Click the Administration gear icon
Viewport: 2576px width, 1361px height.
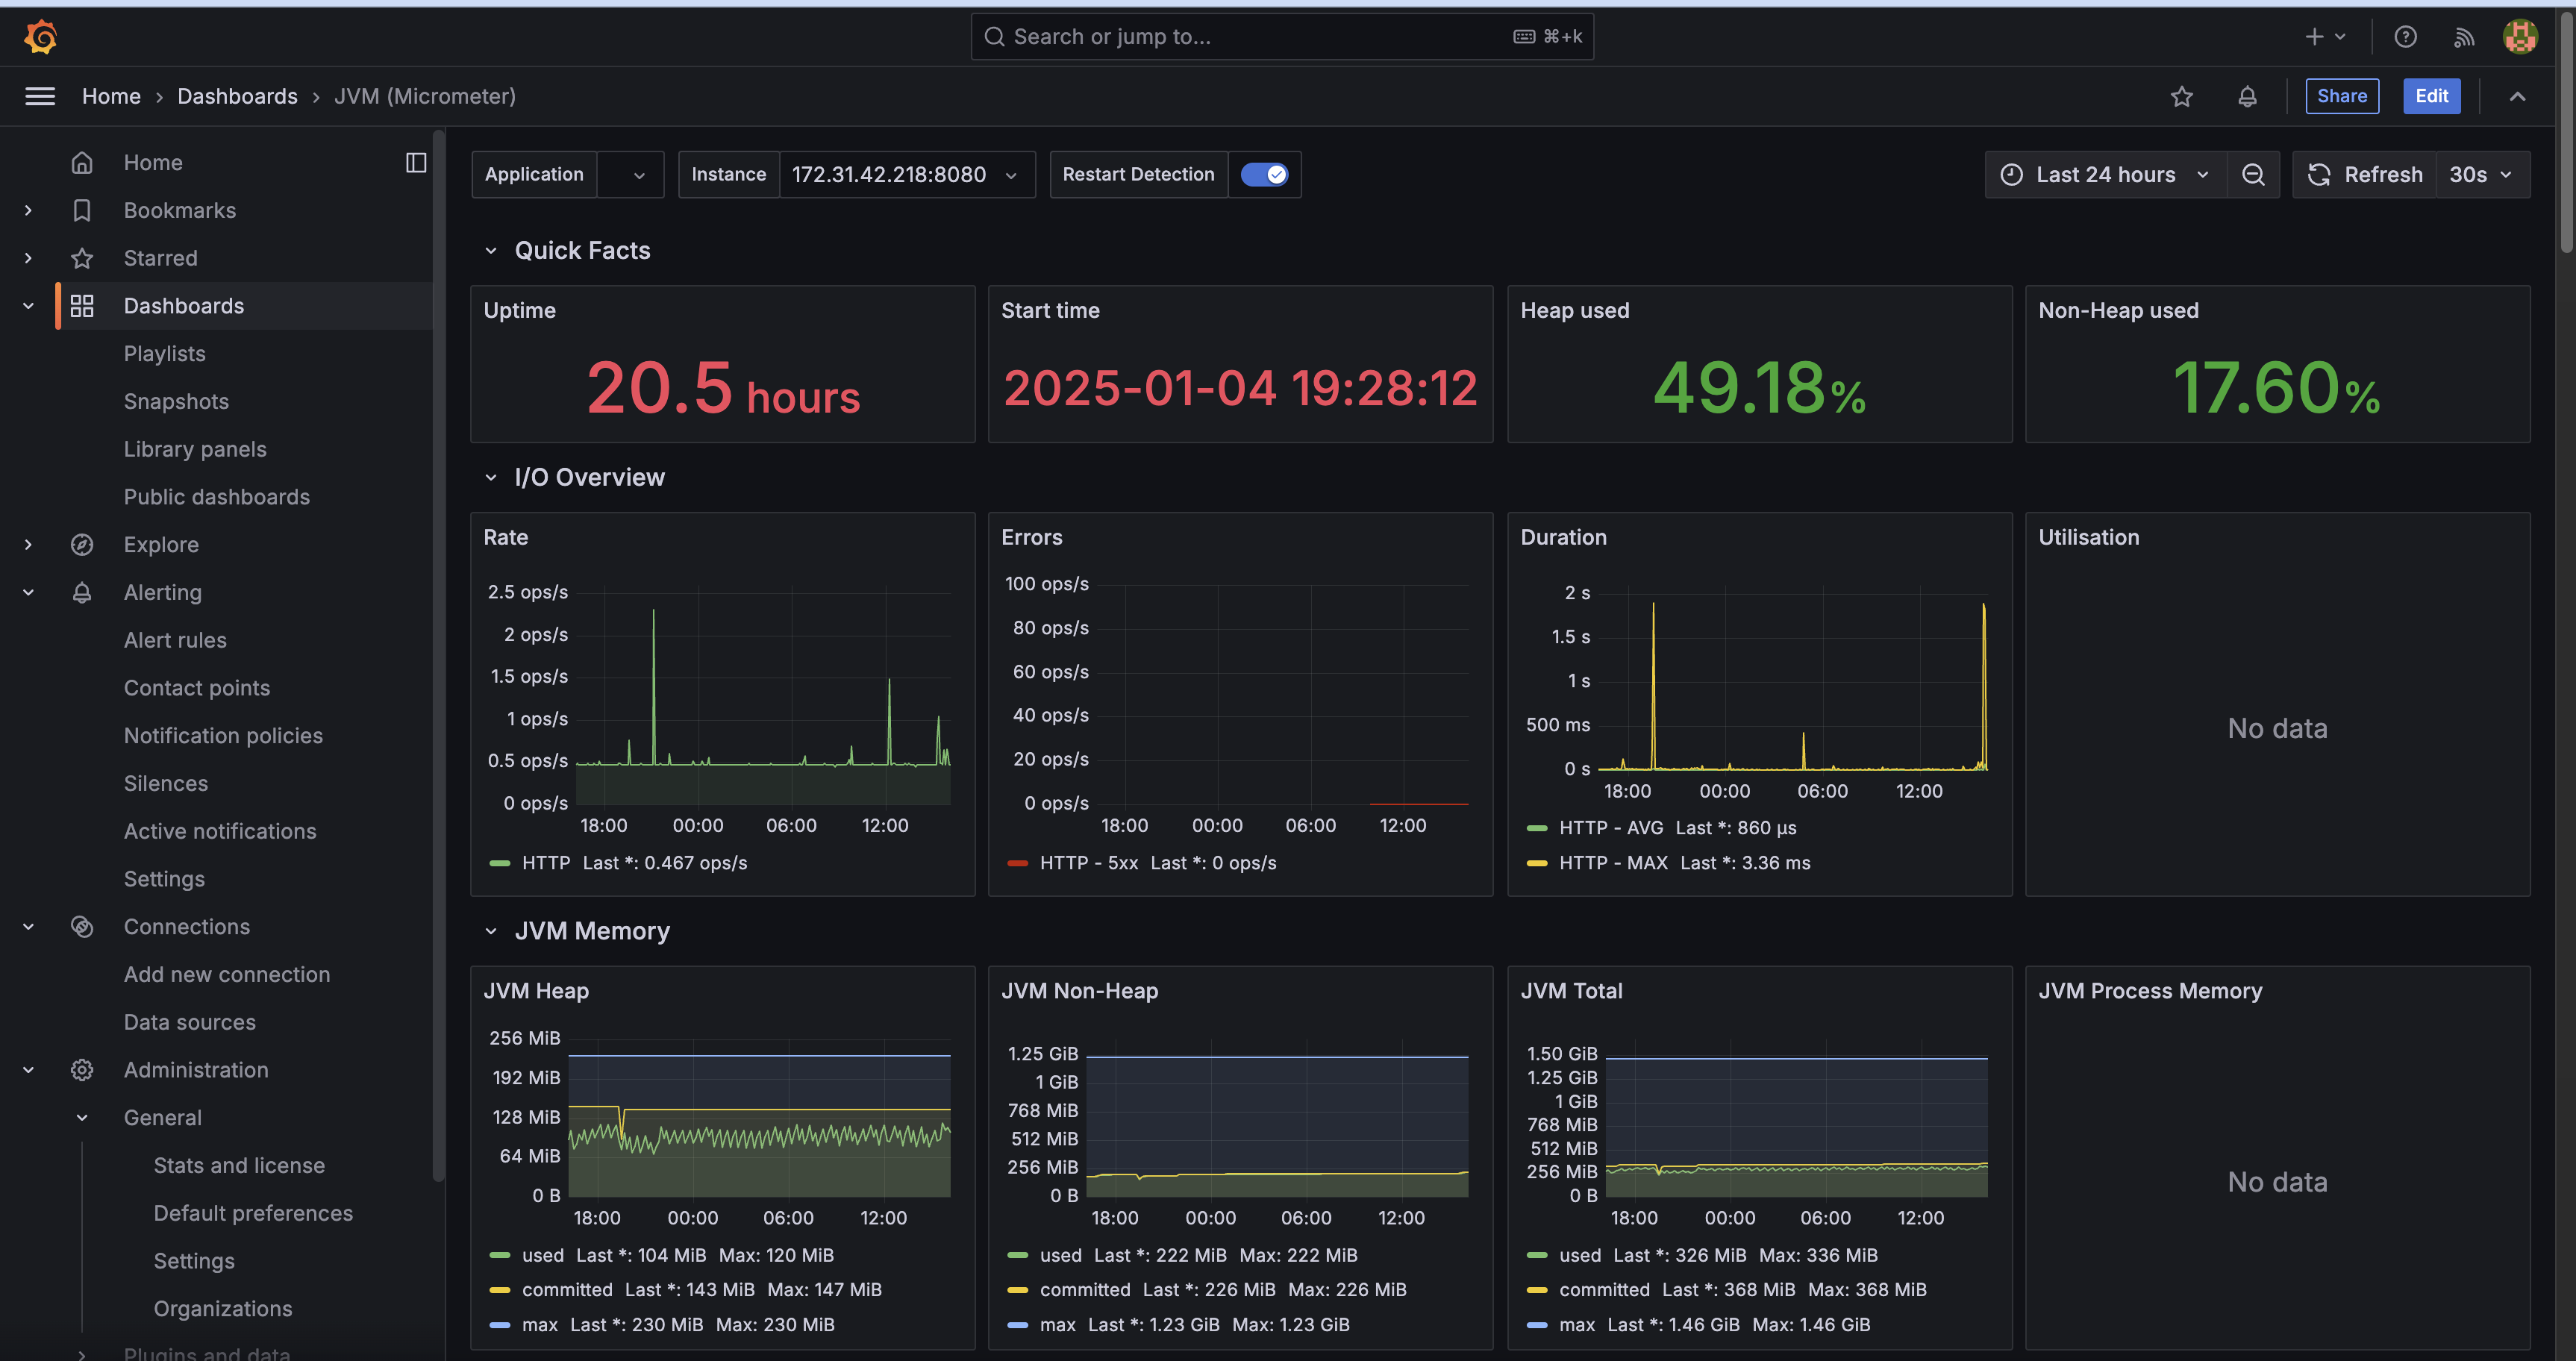coord(82,1070)
